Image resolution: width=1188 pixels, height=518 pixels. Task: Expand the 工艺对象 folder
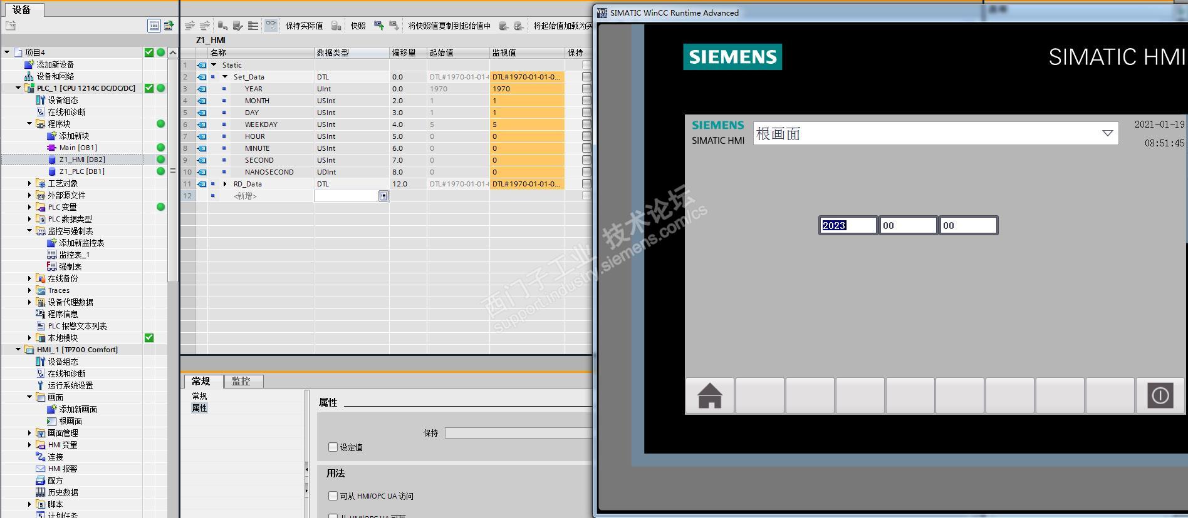click(x=29, y=183)
